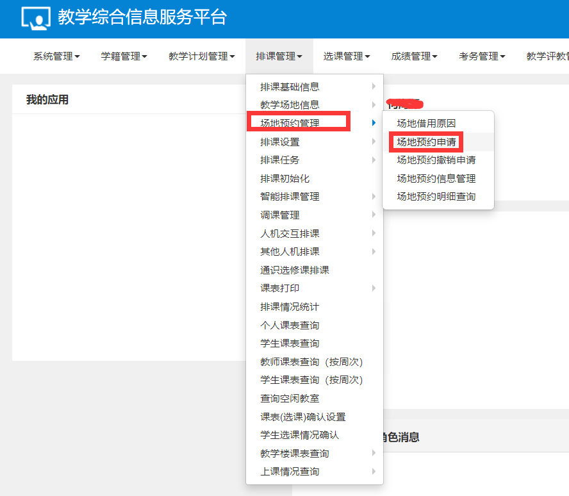569x496 pixels.
Task: Choose 通识选修课排课 in the menu
Action: pyautogui.click(x=295, y=270)
